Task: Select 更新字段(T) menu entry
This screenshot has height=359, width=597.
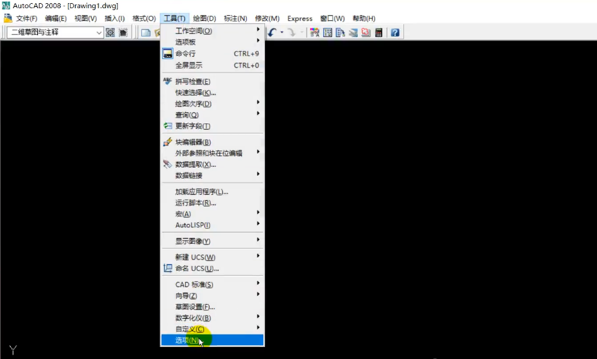Action: point(212,126)
